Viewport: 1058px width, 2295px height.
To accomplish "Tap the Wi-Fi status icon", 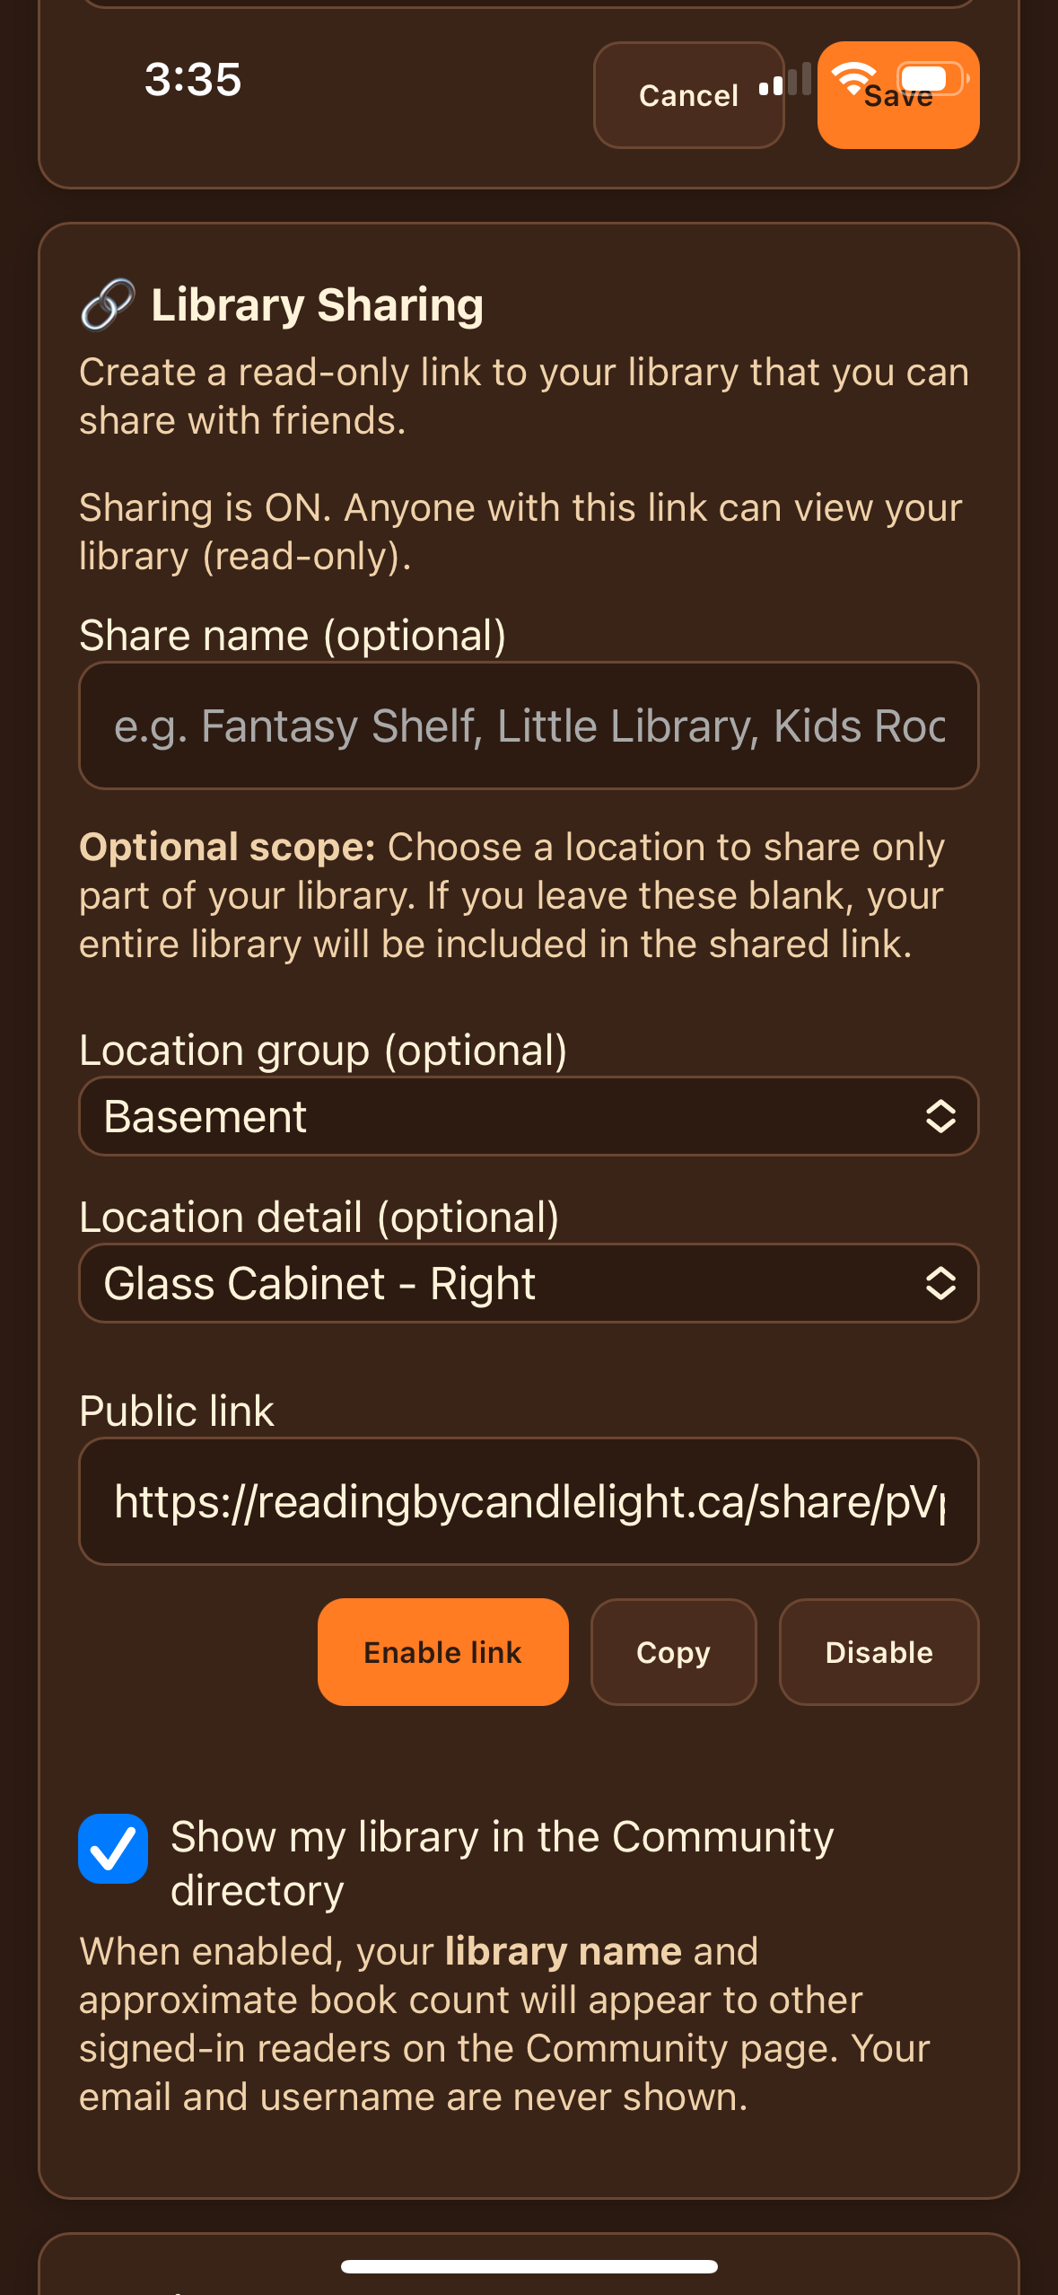I will 855,81.
